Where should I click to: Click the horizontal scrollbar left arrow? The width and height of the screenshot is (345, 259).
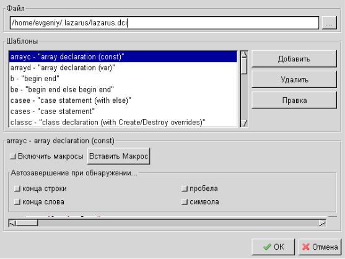[x=12, y=223]
